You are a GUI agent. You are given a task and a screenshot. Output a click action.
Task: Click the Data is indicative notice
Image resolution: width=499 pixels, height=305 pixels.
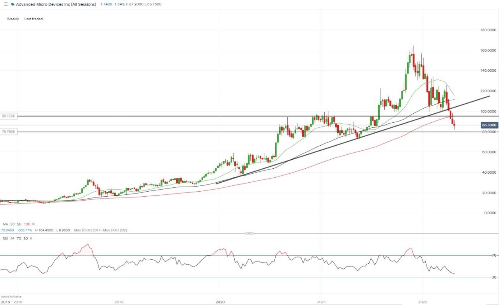[11, 297]
